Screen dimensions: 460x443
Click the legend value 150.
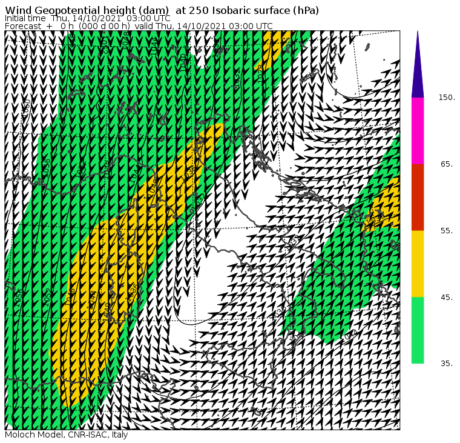[447, 98]
